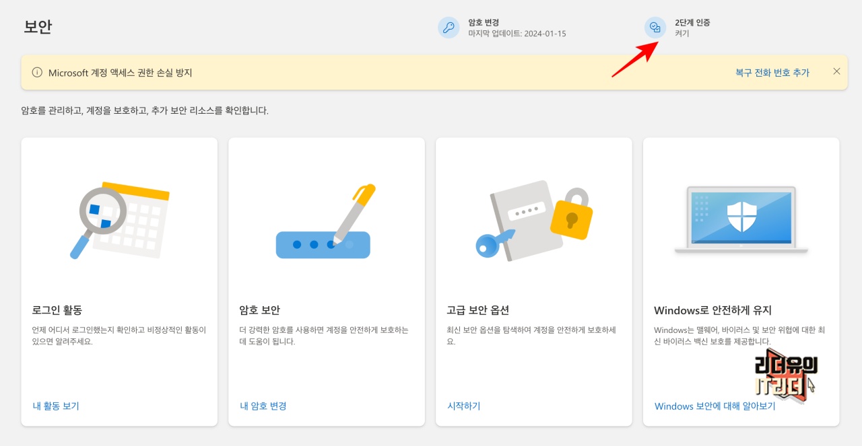The height and width of the screenshot is (446, 862).
Task: Click the key icon for password change
Action: tap(449, 28)
